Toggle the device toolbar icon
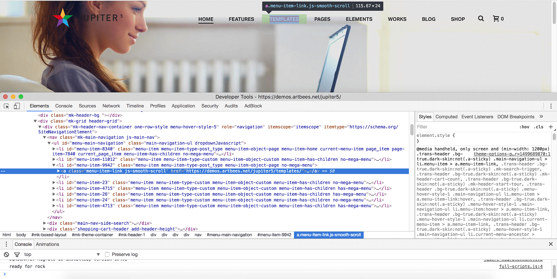Image resolution: width=557 pixels, height=279 pixels. 17,106
